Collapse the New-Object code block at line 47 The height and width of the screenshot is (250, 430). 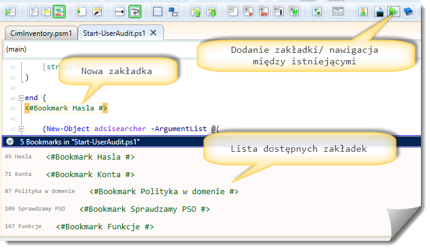(21, 129)
